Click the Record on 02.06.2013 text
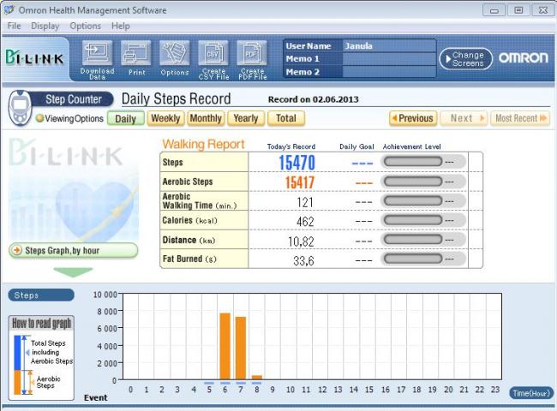 [313, 99]
